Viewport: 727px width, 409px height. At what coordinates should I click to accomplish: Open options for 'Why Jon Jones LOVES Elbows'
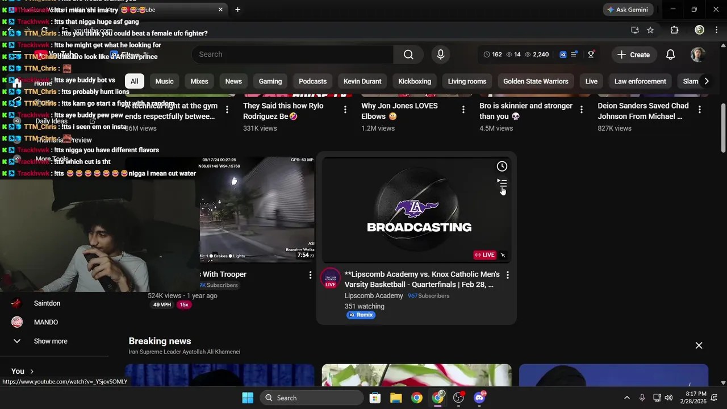[463, 110]
